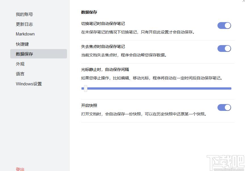Click the 开启快照 setting title
The width and height of the screenshot is (245, 171).
89,105
